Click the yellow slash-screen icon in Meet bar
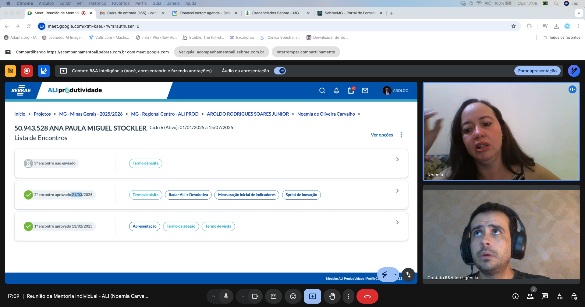This screenshot has height=307, width=585. pyautogui.click(x=10, y=71)
